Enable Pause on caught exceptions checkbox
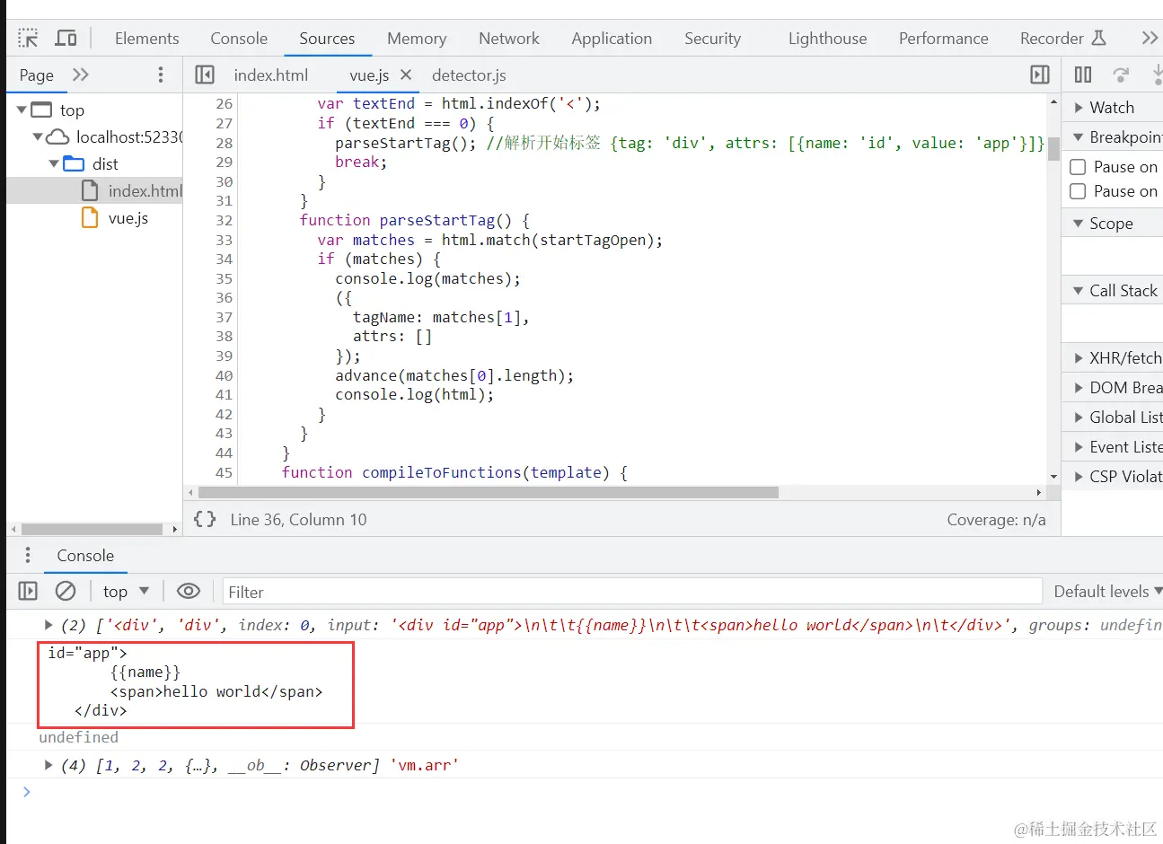 [1079, 191]
